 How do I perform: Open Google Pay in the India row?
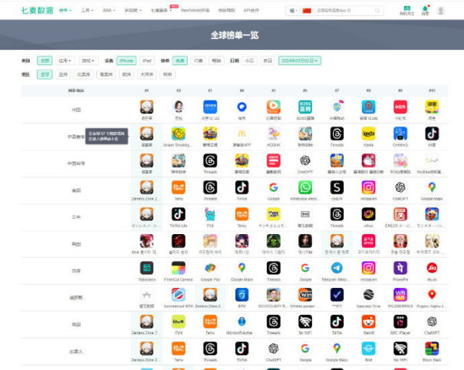210,268
